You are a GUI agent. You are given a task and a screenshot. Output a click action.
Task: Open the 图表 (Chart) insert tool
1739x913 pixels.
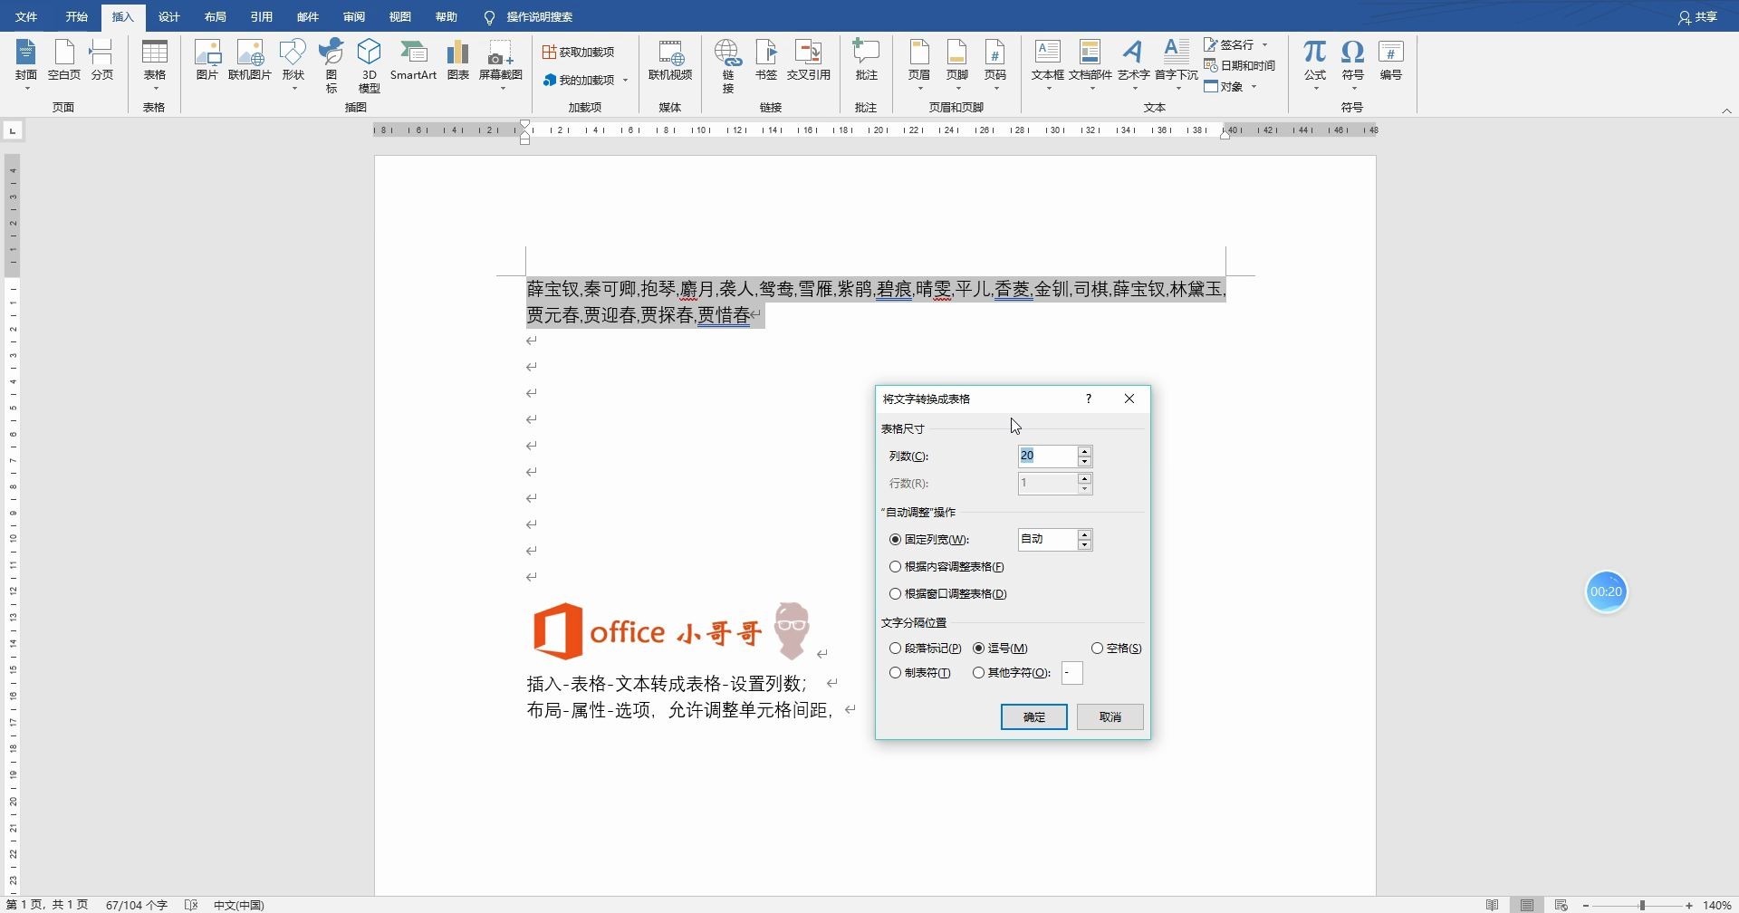click(x=457, y=63)
